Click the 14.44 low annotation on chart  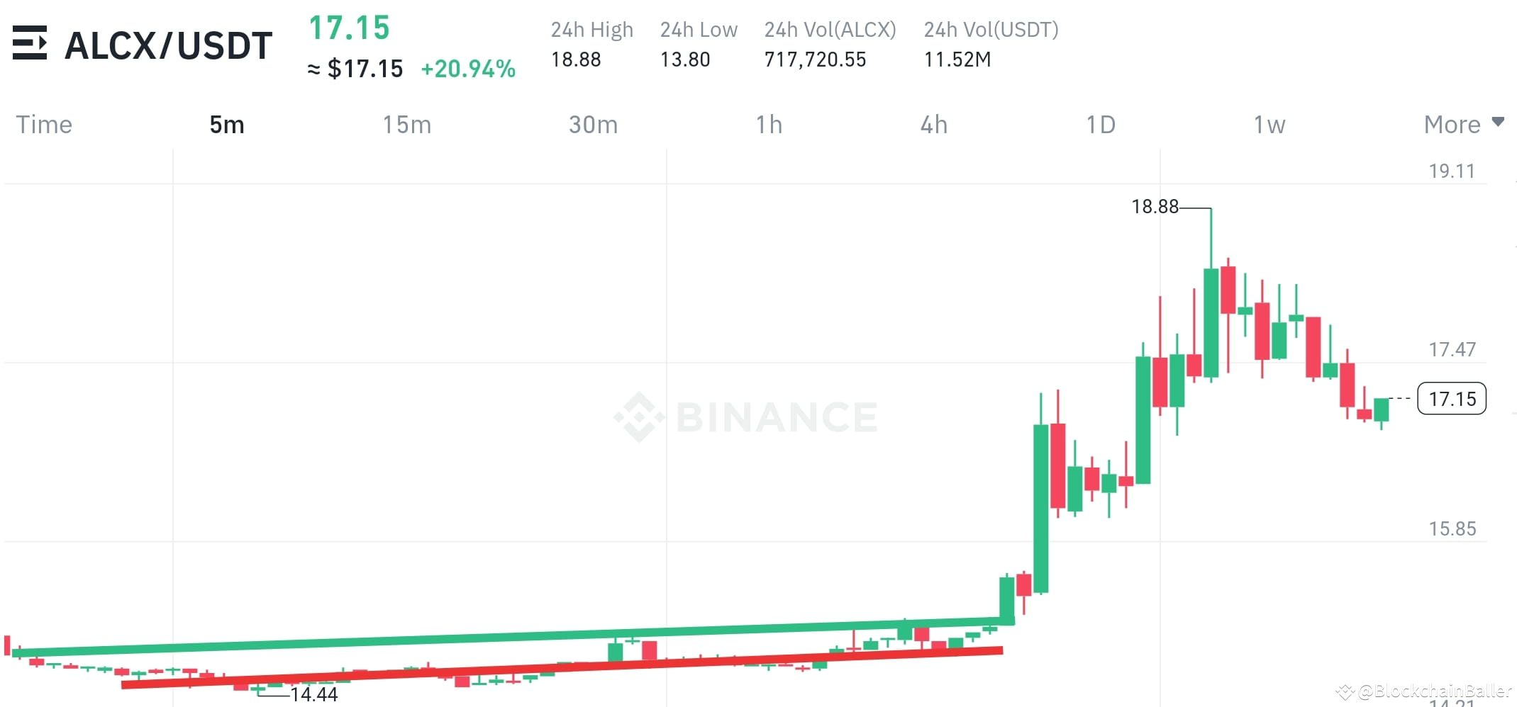point(313,695)
